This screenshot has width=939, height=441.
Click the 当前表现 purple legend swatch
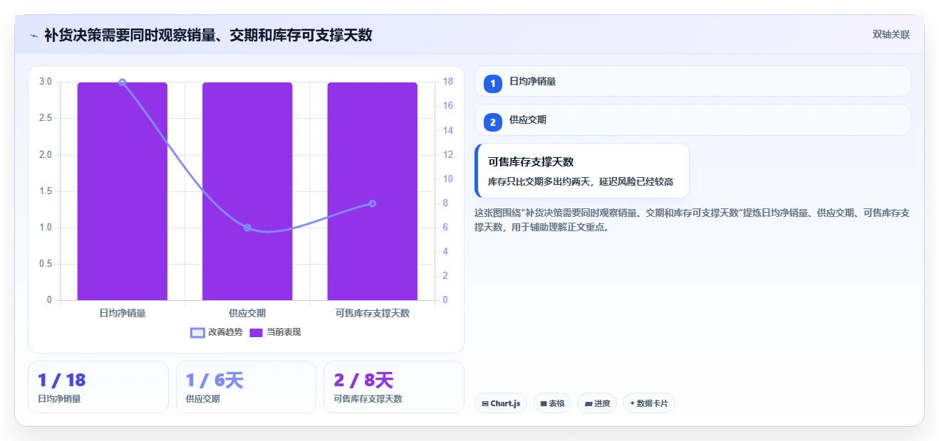(x=256, y=332)
